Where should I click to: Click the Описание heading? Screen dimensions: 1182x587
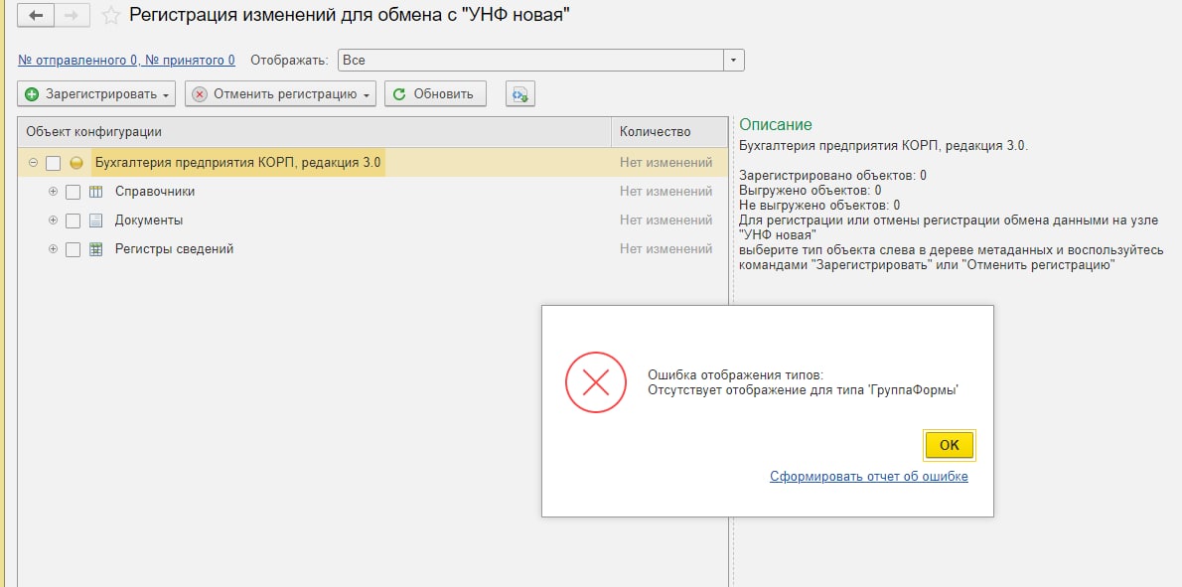tap(776, 125)
